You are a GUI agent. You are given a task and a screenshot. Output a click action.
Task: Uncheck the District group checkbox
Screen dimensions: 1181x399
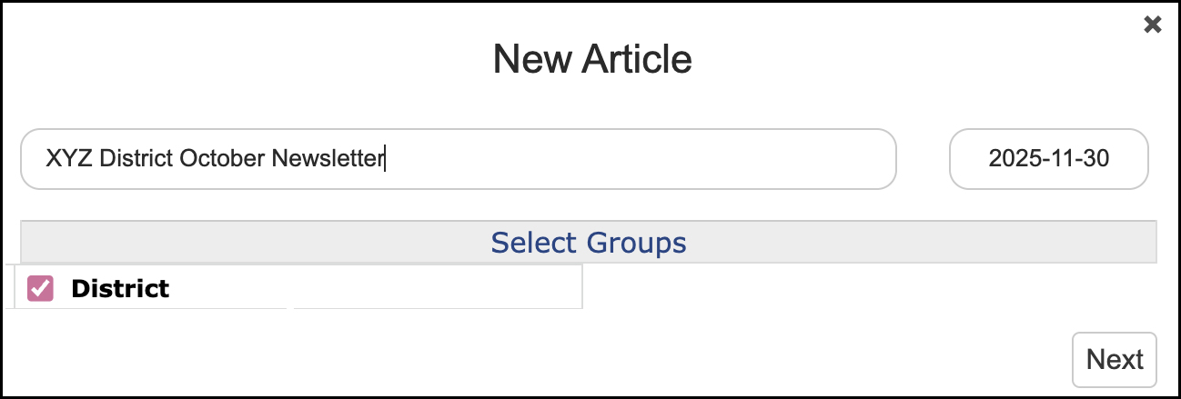(40, 288)
